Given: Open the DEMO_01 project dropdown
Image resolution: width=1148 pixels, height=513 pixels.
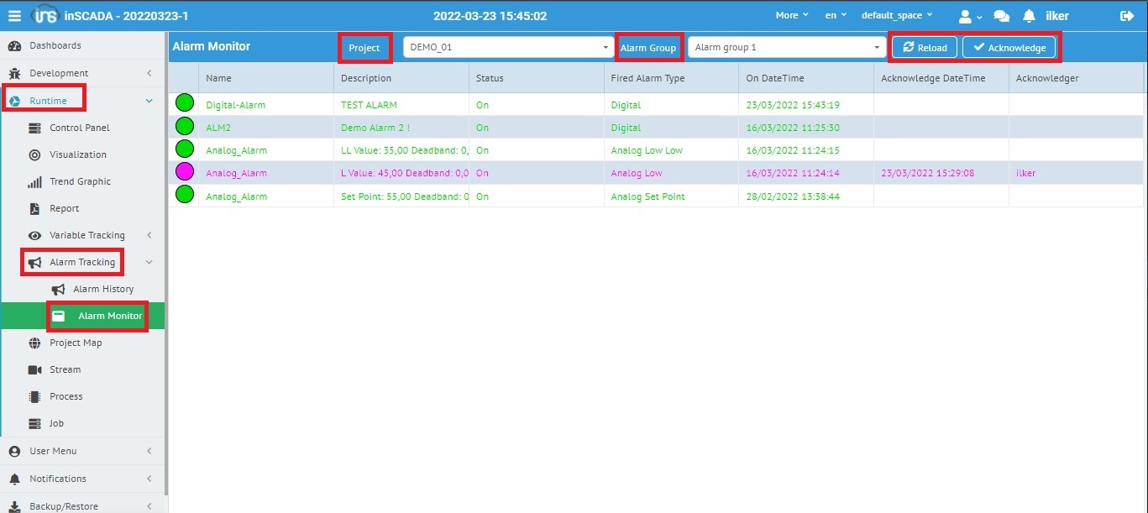Looking at the screenshot, I should pos(509,48).
